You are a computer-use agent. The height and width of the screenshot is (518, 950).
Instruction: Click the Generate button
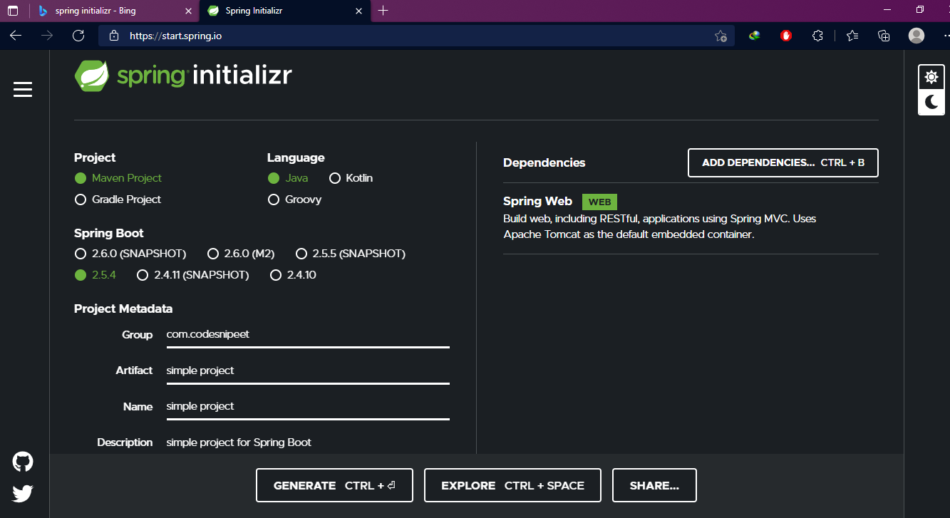pyautogui.click(x=334, y=485)
